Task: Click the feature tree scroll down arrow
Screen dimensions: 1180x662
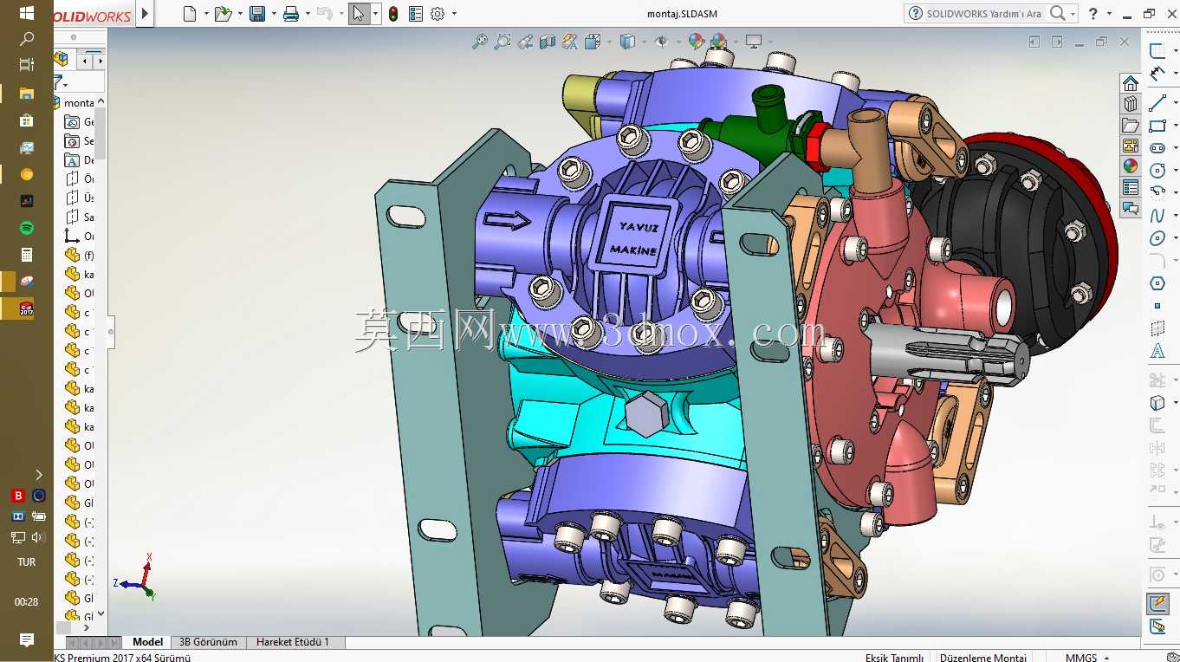Action: point(100,613)
